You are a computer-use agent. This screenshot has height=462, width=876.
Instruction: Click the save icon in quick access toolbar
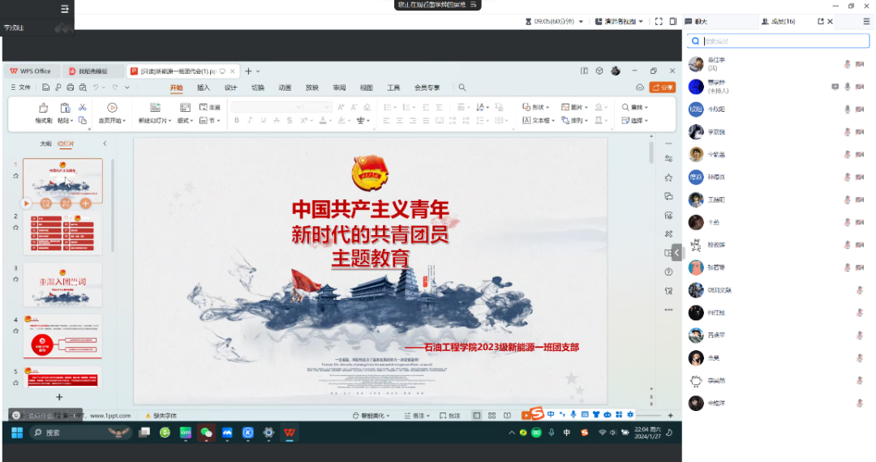(x=46, y=88)
